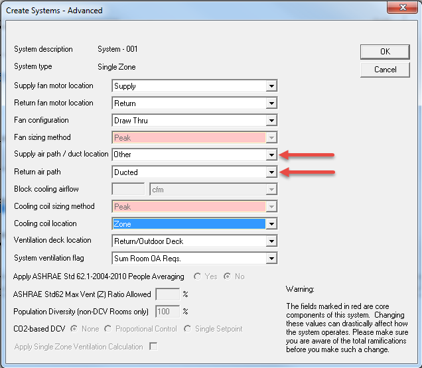Click the System - 001 description text

click(117, 49)
